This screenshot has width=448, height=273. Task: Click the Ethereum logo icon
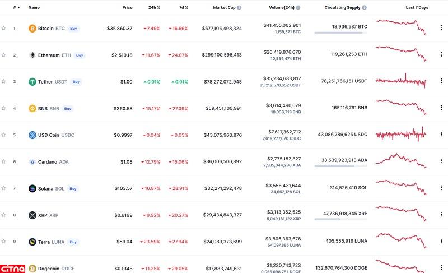click(32, 55)
